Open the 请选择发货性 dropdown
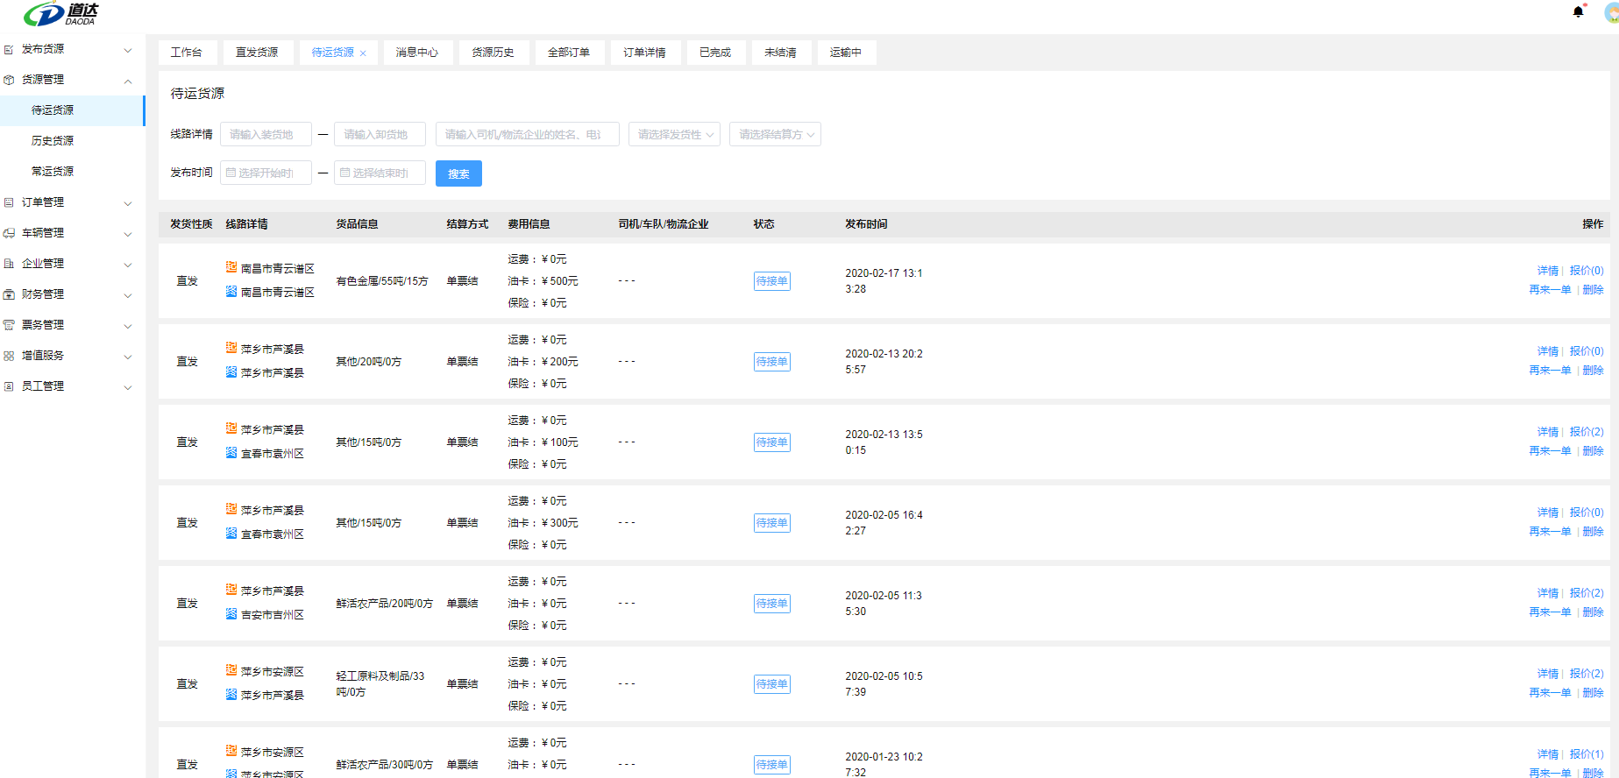 [674, 134]
